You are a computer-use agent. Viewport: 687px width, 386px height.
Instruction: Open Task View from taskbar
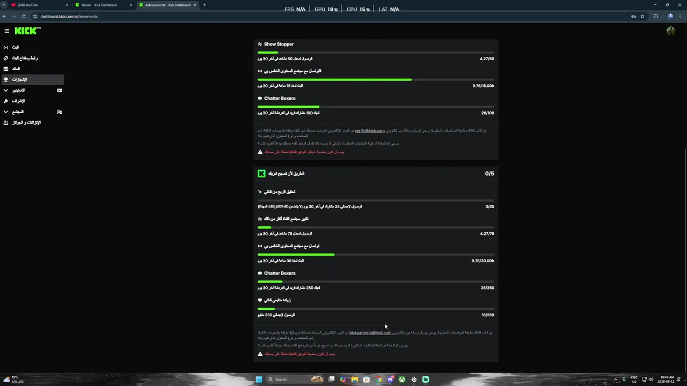pyautogui.click(x=332, y=379)
